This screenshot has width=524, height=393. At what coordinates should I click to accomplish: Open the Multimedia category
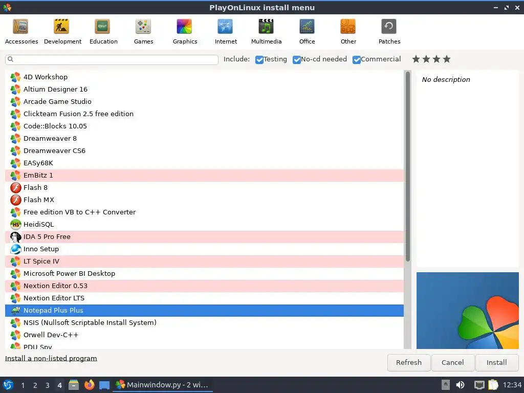[266, 32]
